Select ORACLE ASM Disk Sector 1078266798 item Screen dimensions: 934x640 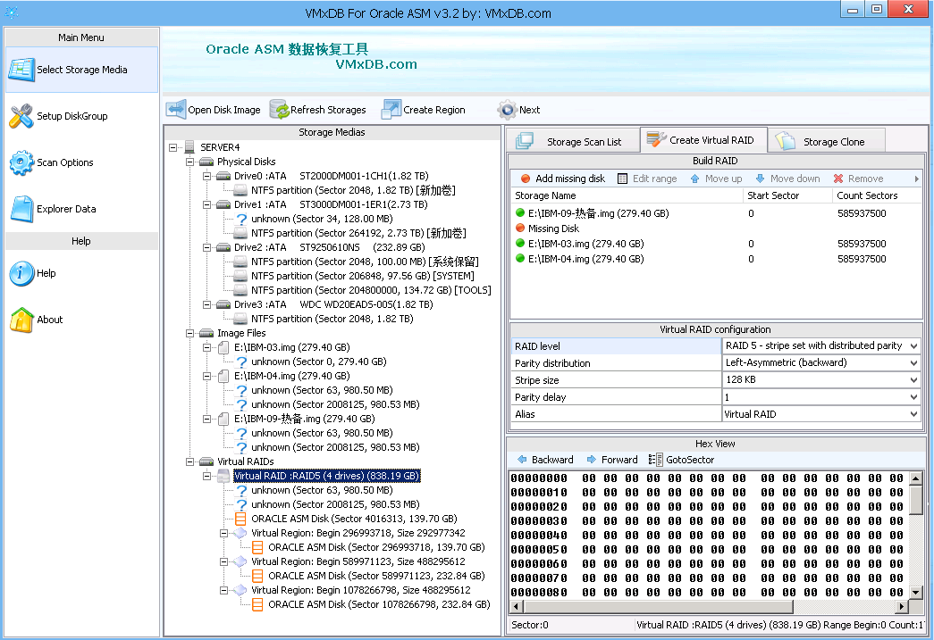point(379,604)
